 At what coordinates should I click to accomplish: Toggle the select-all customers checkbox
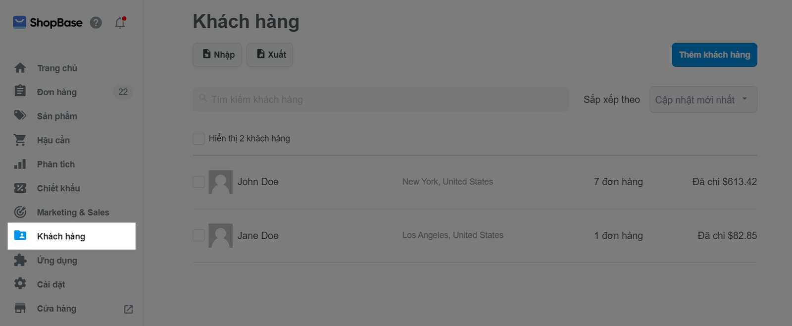pyautogui.click(x=198, y=139)
